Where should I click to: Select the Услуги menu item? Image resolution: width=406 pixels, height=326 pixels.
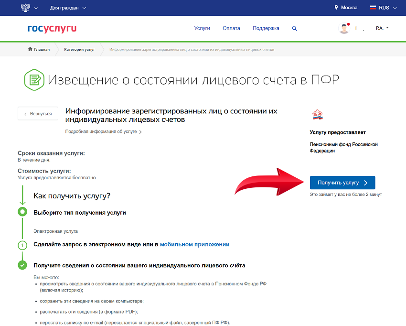point(202,28)
